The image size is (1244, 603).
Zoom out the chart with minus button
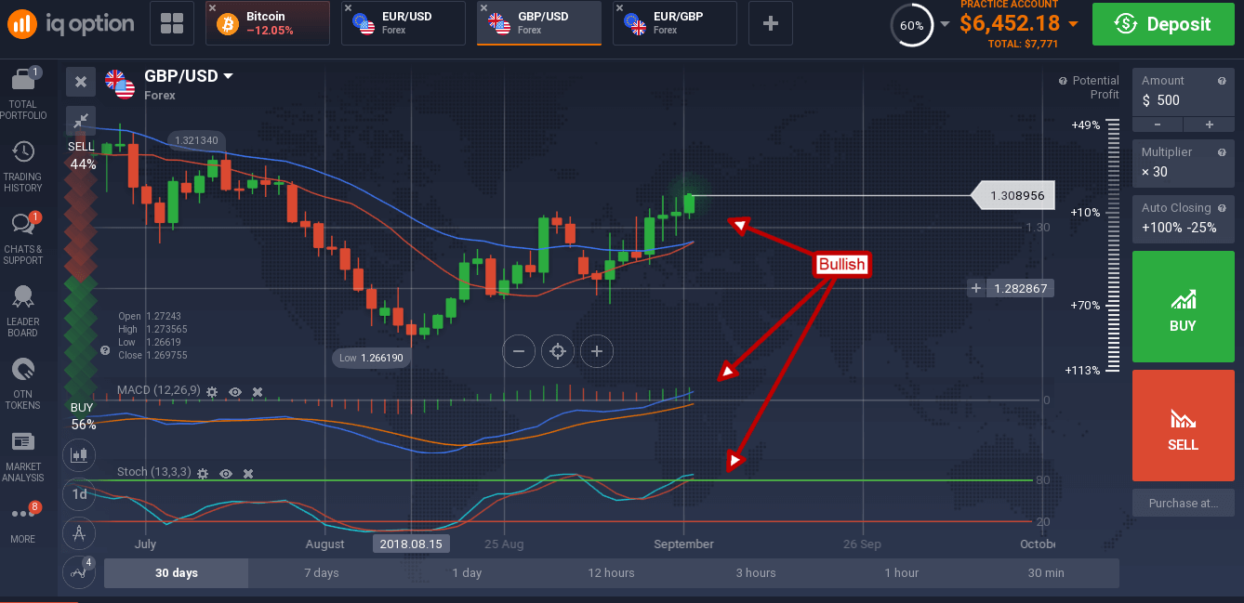click(x=519, y=351)
